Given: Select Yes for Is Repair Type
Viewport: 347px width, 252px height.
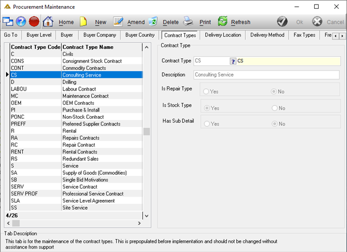Looking at the screenshot, I should 206,92.
